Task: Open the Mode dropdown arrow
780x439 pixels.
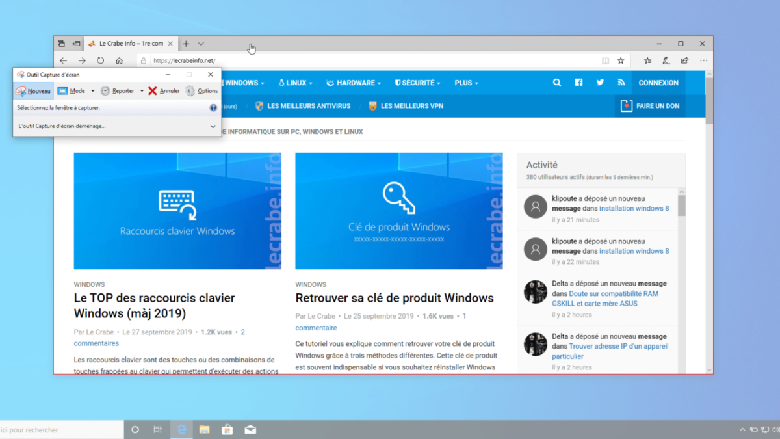Action: point(93,91)
